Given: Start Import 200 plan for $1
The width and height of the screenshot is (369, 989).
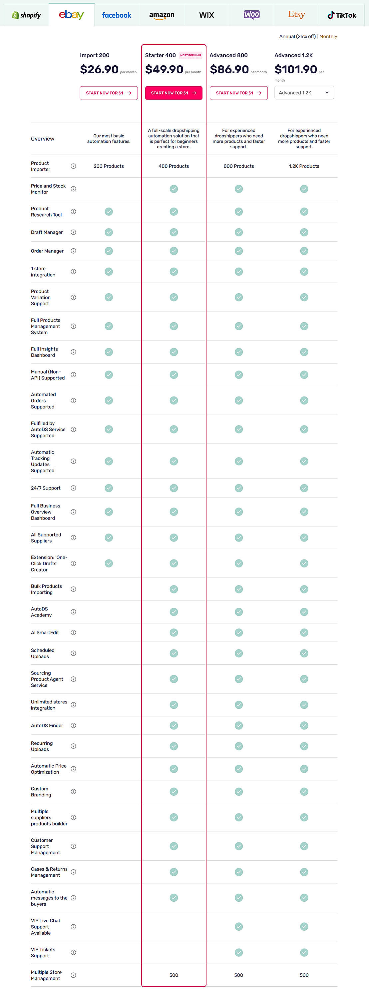Looking at the screenshot, I should pos(109,93).
